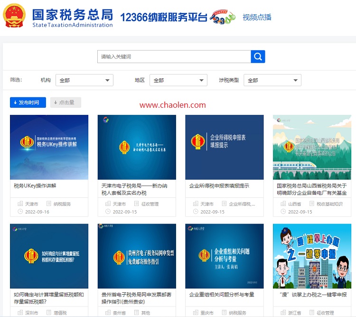Click title 国家税务总局山西省税务局关于明确部分企业
The image size is (356, 317).
coord(312,189)
